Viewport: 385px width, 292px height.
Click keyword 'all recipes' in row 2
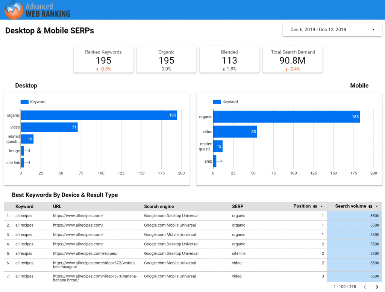coord(24,225)
